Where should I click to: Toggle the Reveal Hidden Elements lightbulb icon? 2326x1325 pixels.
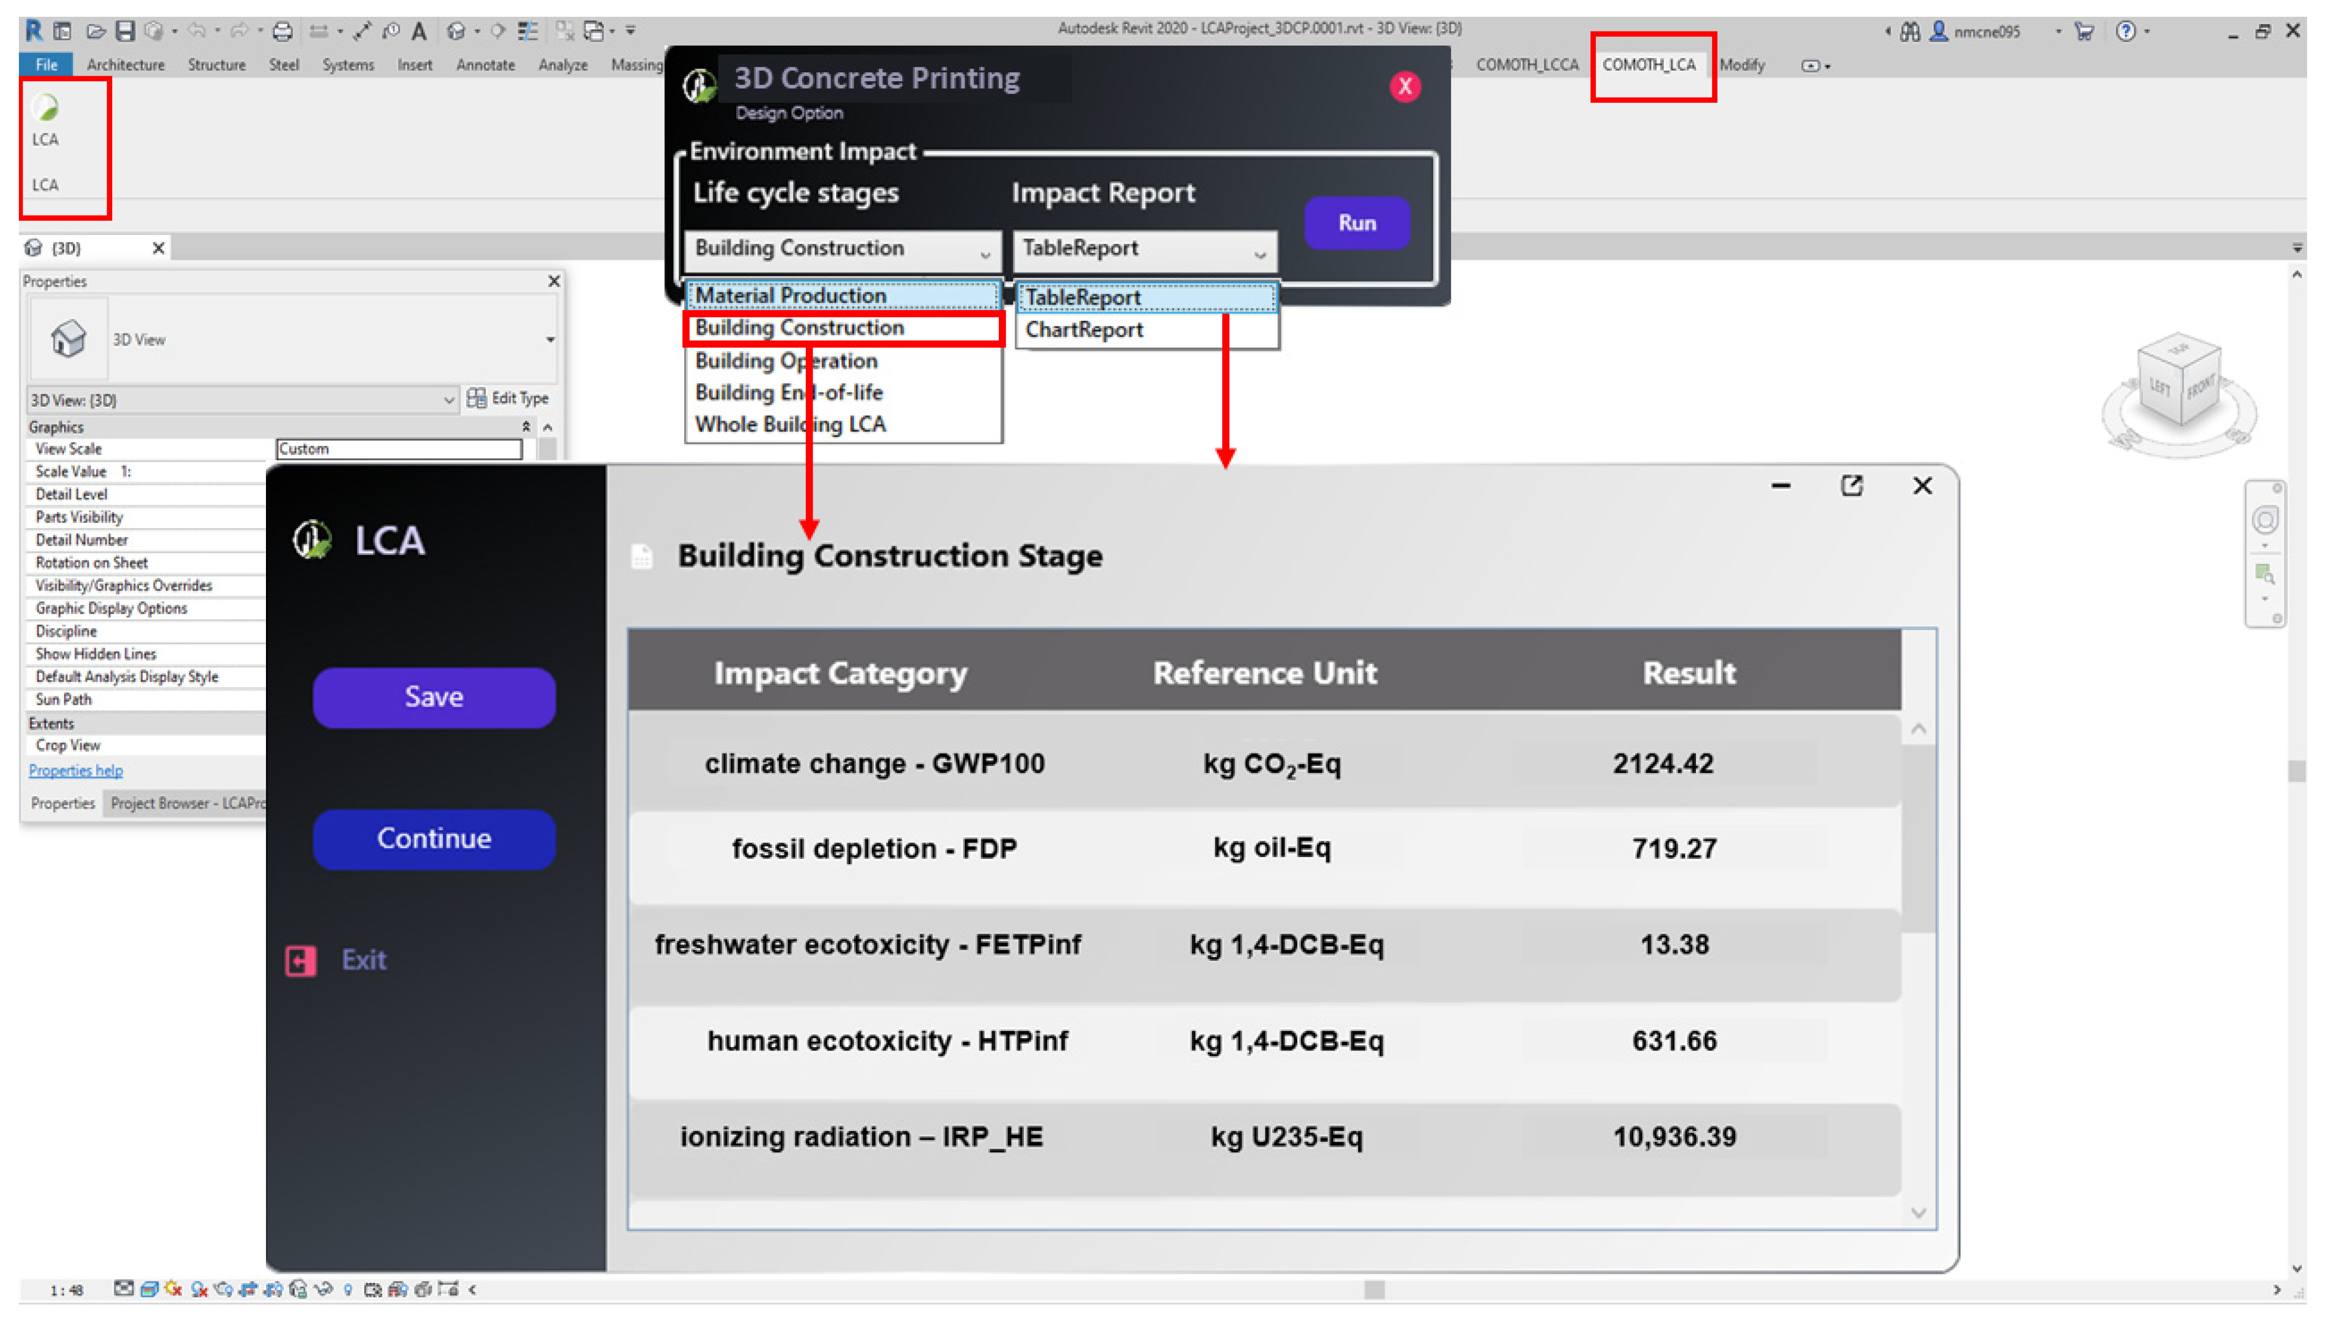(348, 1289)
